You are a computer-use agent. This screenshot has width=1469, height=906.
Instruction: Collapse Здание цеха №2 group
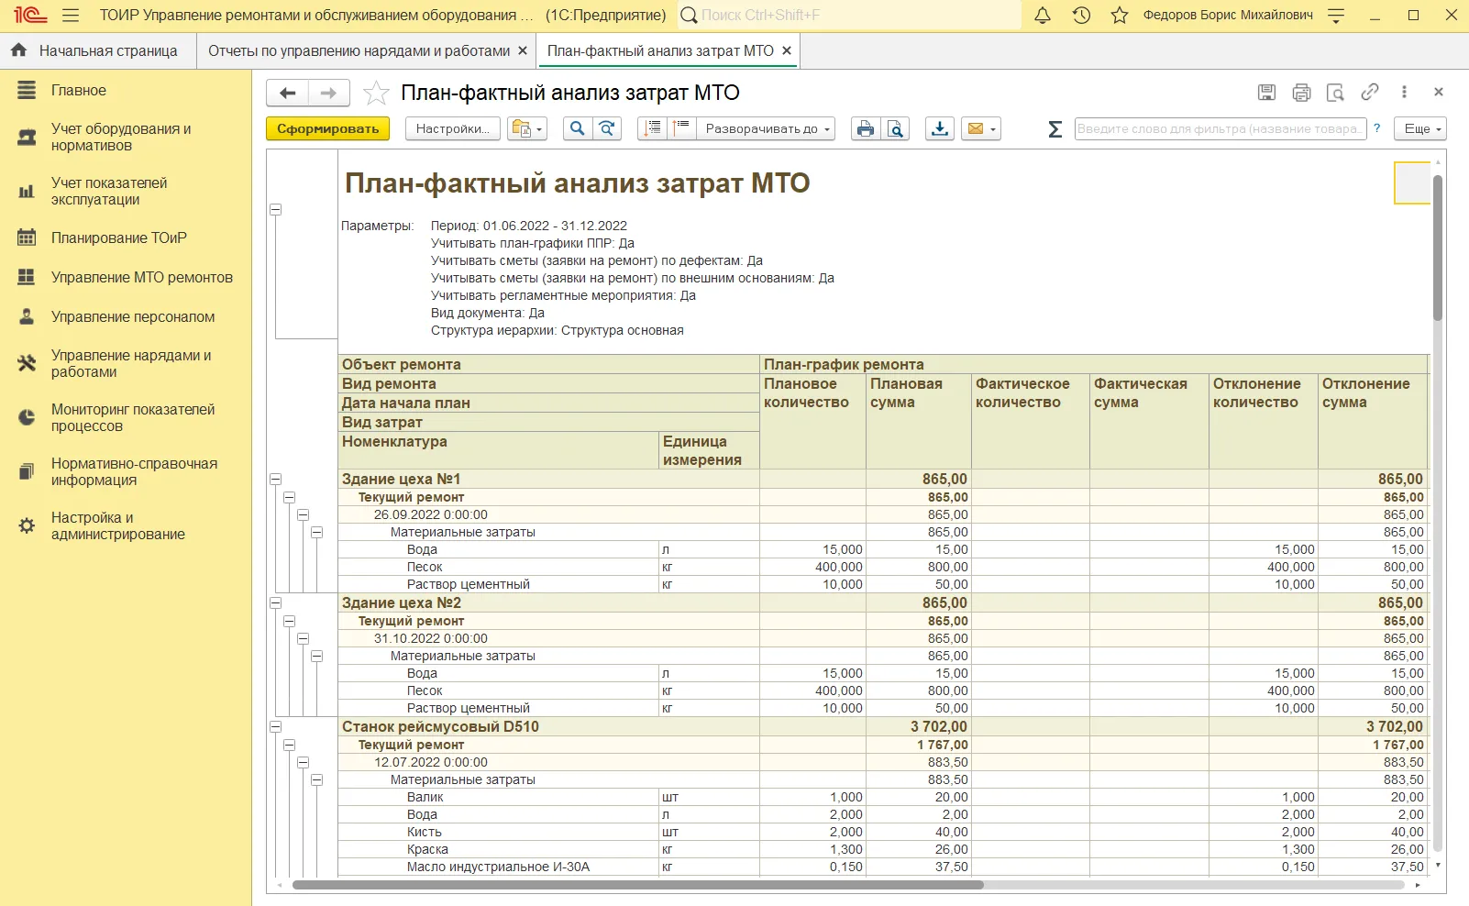275,602
